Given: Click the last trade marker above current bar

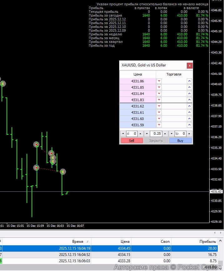Looking at the screenshot, I should click(x=63, y=172).
